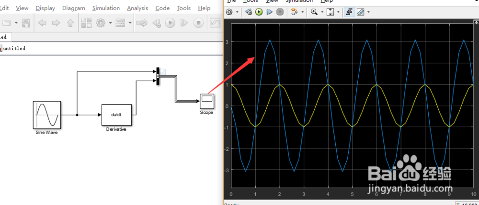The image size is (479, 205).
Task: Stop simulation in the Scope toolbar
Action: (x=280, y=12)
